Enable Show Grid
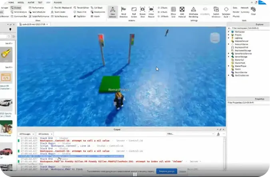The image size is (270, 177). tap(173, 12)
